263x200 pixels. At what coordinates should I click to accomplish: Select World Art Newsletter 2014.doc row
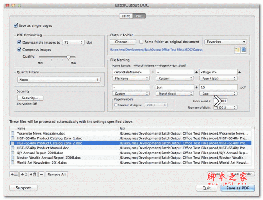(x=130, y=163)
